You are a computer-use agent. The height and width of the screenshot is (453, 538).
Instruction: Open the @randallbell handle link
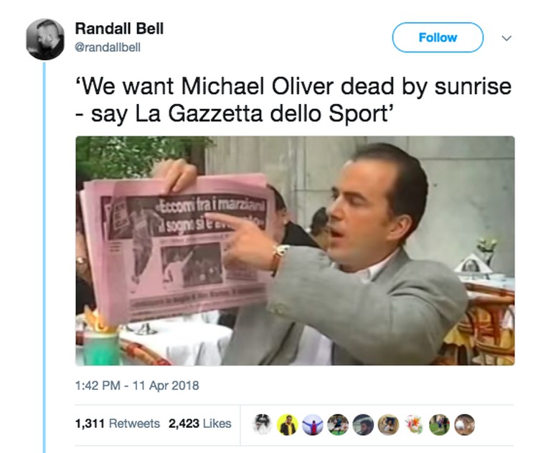[x=108, y=47]
